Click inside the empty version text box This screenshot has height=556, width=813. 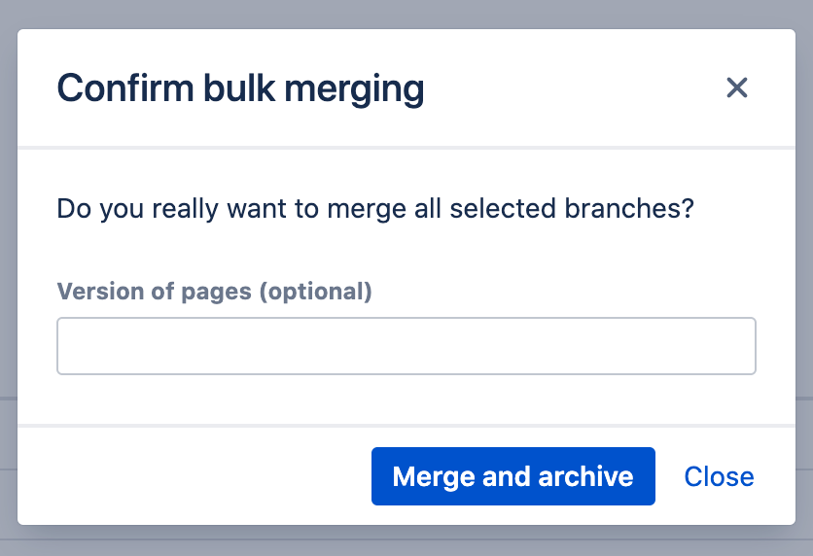coord(406,346)
